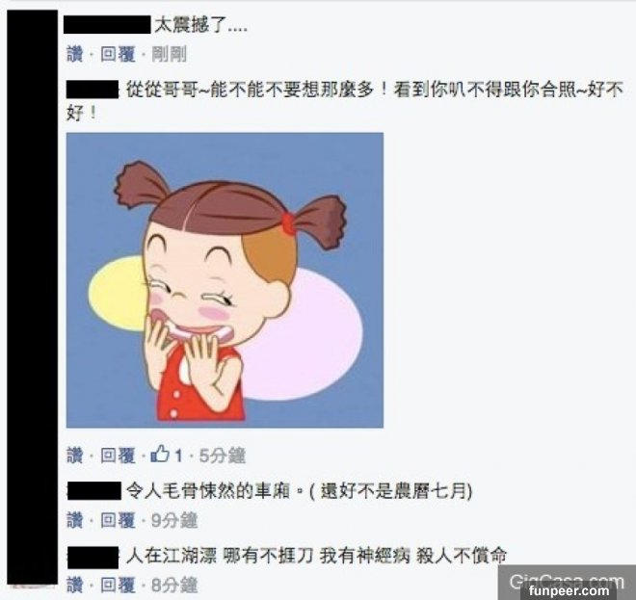Reply to the 令人毛骨悚然的車廂 comment
Image resolution: width=636 pixels, height=600 pixels.
click(x=118, y=520)
